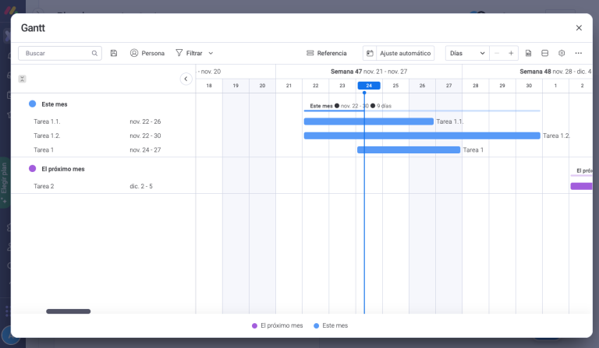Image resolution: width=599 pixels, height=348 pixels.
Task: Click the Filtrar button
Action: click(189, 53)
